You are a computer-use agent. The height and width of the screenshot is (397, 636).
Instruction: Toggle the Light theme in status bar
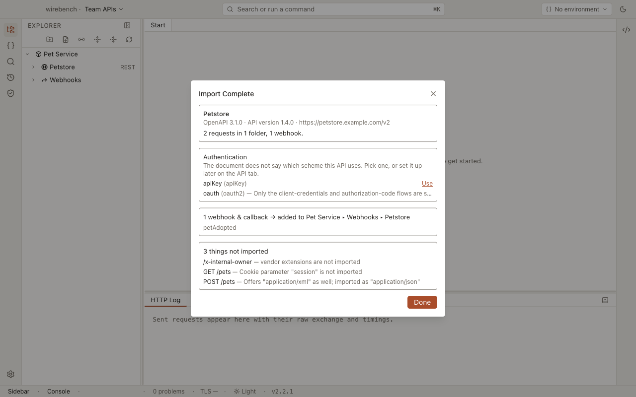pos(245,392)
